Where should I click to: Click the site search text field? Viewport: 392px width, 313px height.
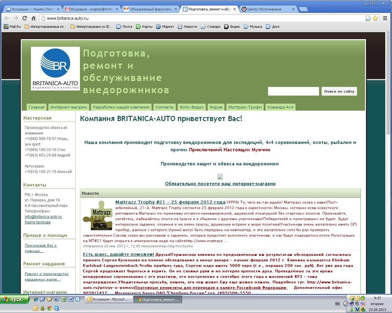[294, 91]
